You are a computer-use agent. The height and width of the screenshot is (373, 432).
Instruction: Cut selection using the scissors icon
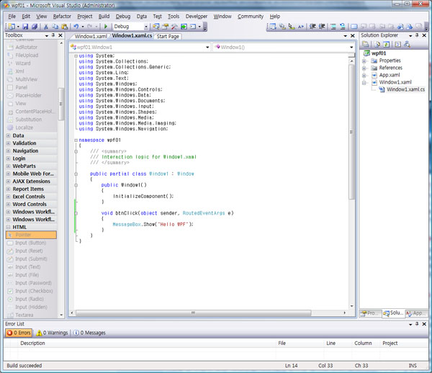click(x=46, y=27)
